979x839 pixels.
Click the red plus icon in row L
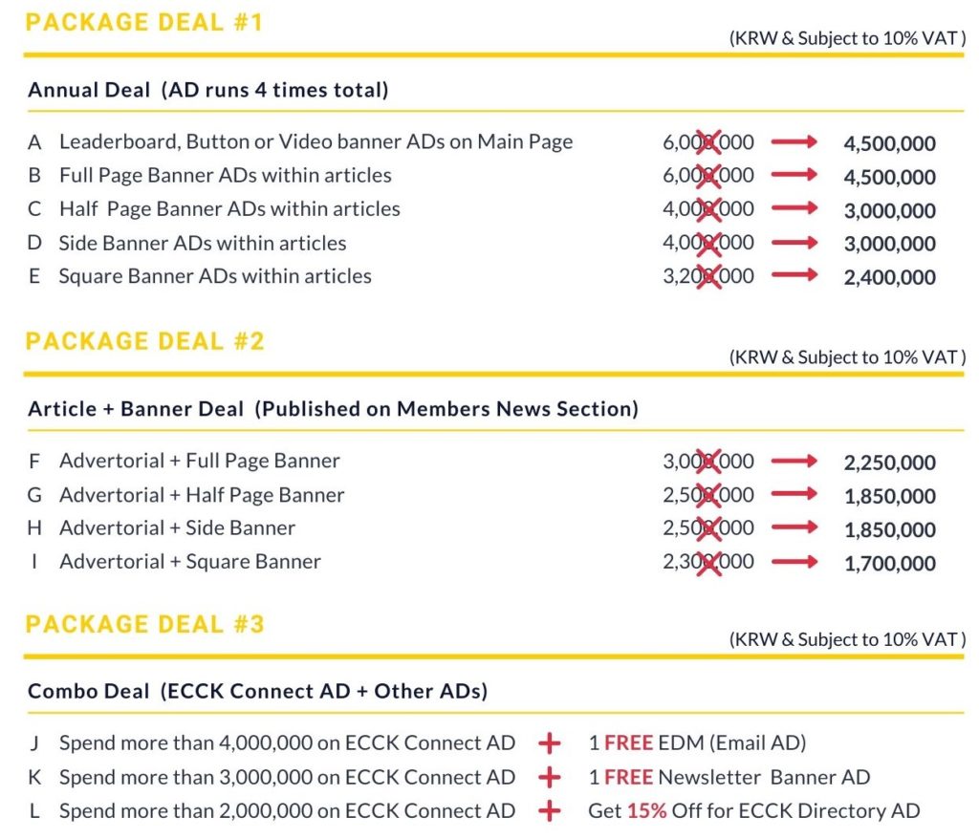coord(549,811)
